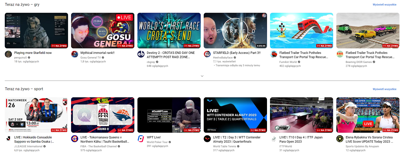Click Teraz na żywo – gry heading

[22, 5]
